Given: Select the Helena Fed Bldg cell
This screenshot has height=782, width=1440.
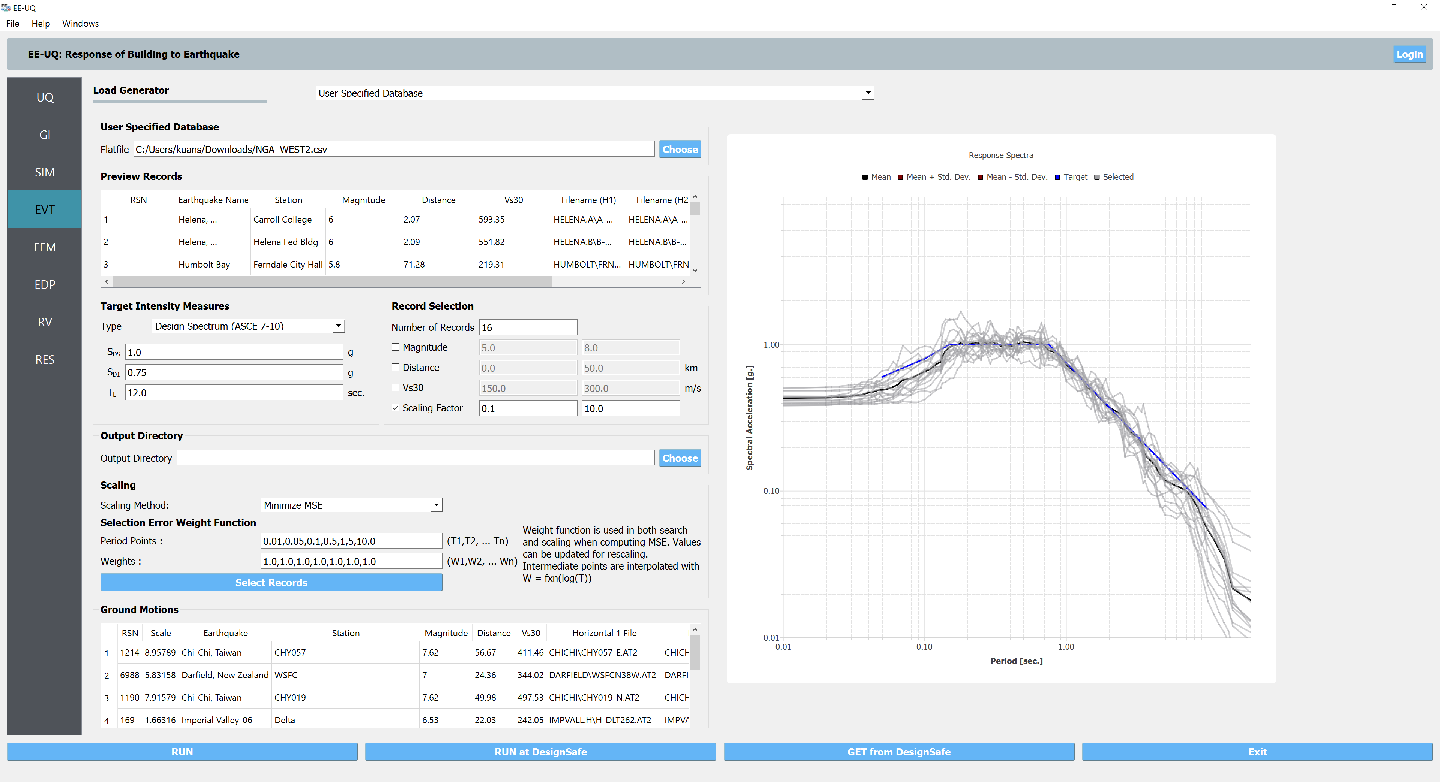Looking at the screenshot, I should pyautogui.click(x=288, y=242).
